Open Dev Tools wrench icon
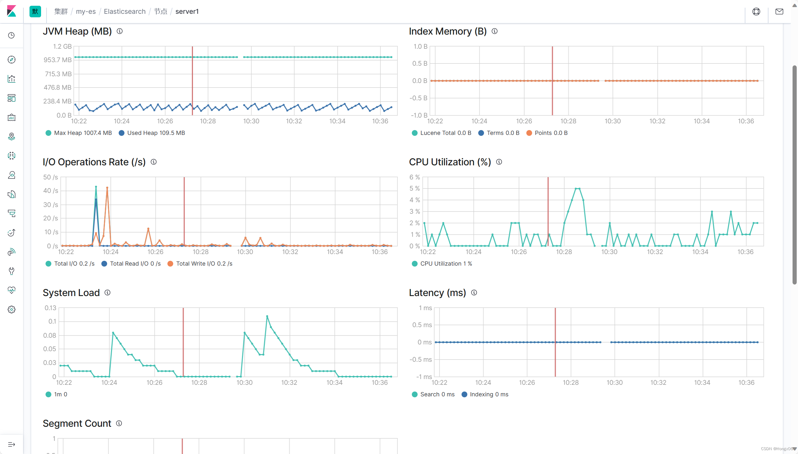This screenshot has height=454, width=798. click(12, 271)
